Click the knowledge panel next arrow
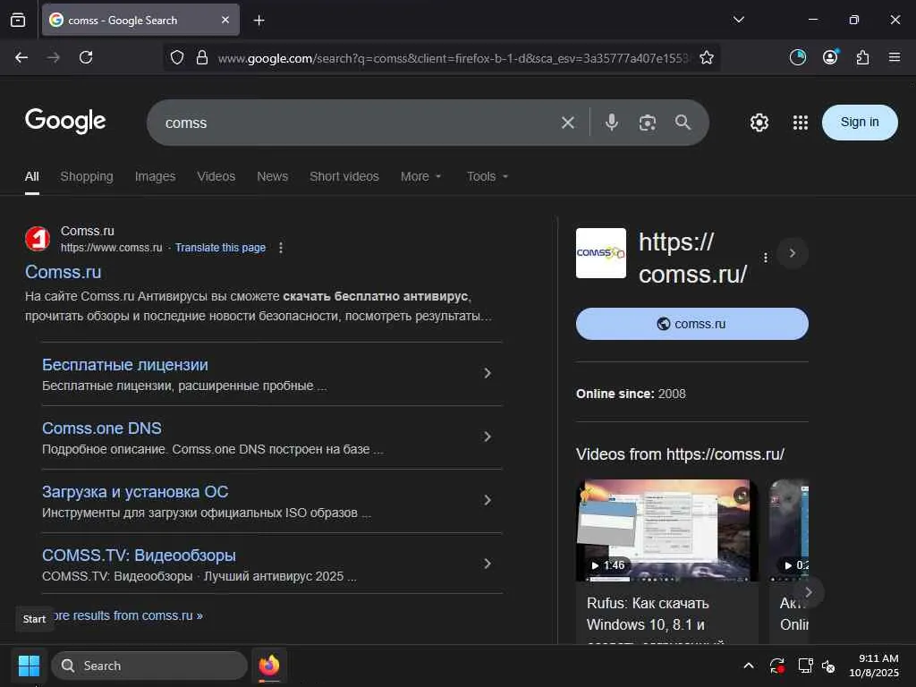 point(793,253)
